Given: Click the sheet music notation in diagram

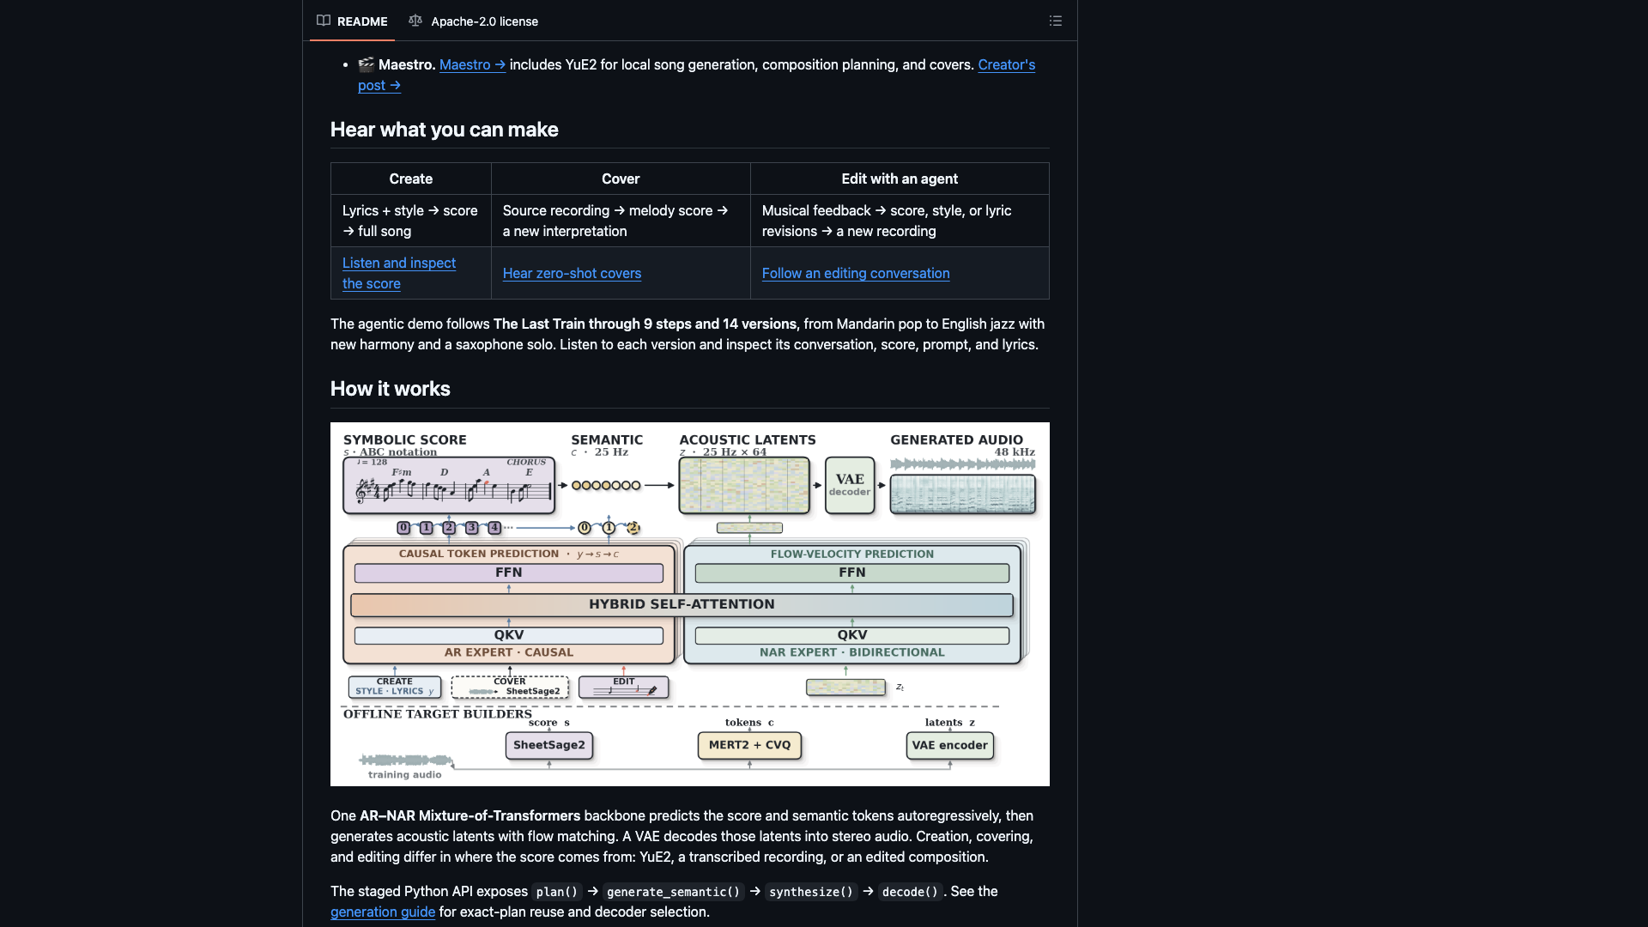Looking at the screenshot, I should (x=449, y=486).
